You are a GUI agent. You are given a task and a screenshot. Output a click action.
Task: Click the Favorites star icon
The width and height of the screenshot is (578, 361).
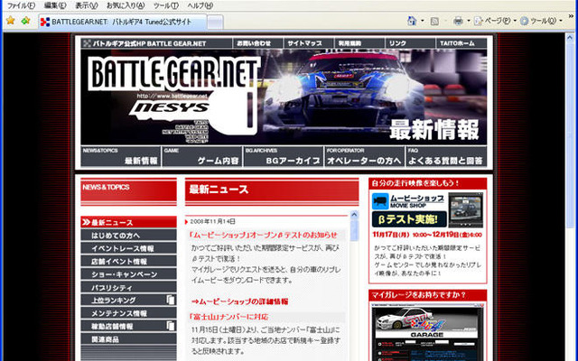(11, 21)
